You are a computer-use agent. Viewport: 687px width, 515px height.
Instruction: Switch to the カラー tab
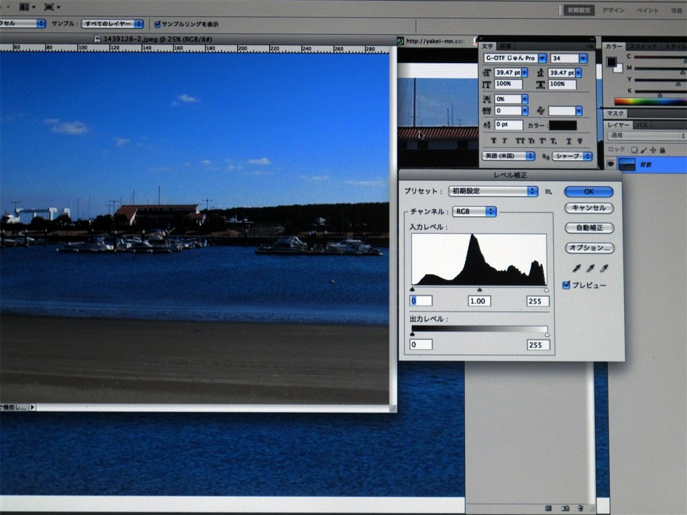point(615,46)
